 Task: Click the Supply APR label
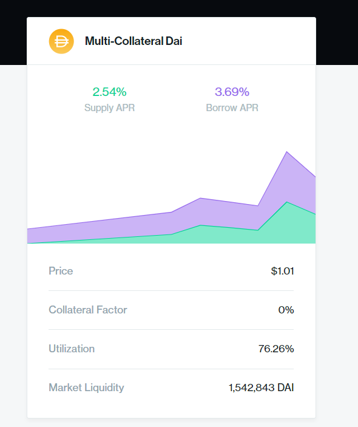[x=109, y=108]
